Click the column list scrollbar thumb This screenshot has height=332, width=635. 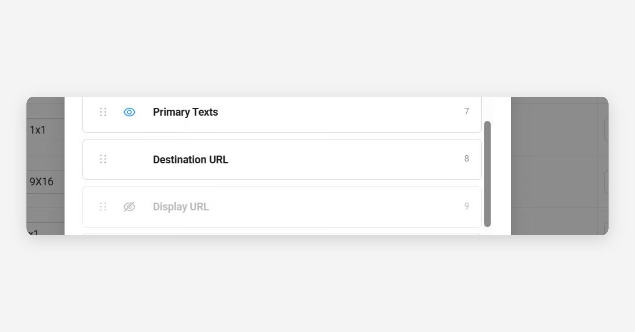[x=487, y=174]
